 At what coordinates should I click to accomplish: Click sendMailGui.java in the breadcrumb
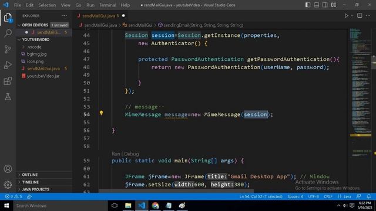(x=100, y=25)
